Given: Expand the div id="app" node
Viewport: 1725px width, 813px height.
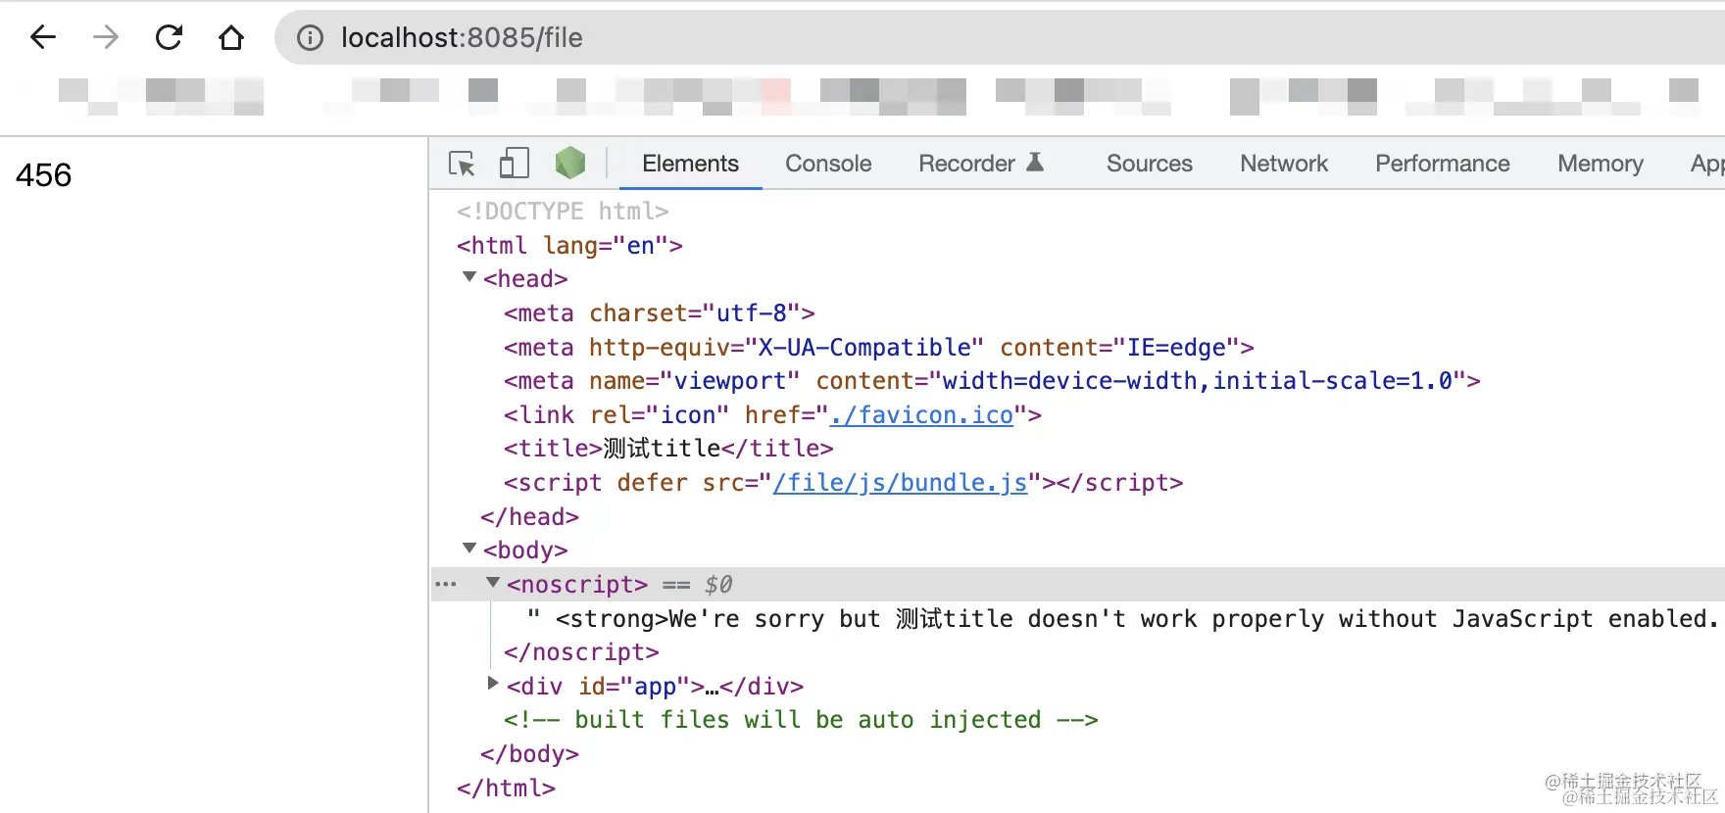Looking at the screenshot, I should (493, 685).
